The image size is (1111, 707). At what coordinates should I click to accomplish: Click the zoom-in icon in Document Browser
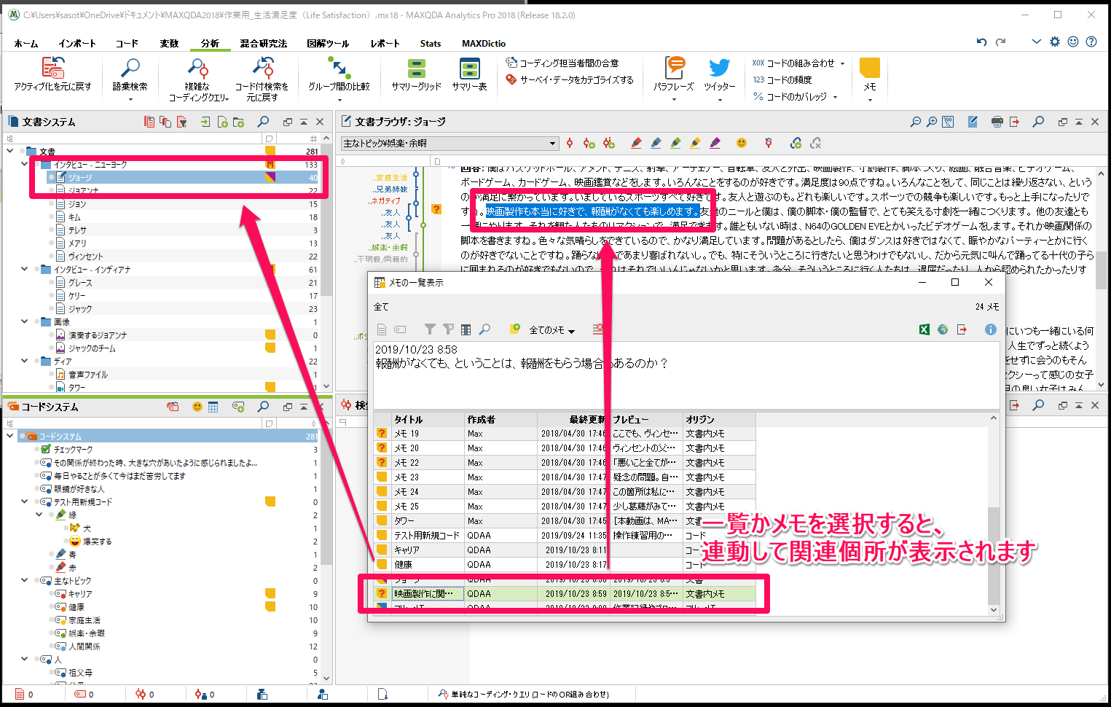click(x=932, y=122)
